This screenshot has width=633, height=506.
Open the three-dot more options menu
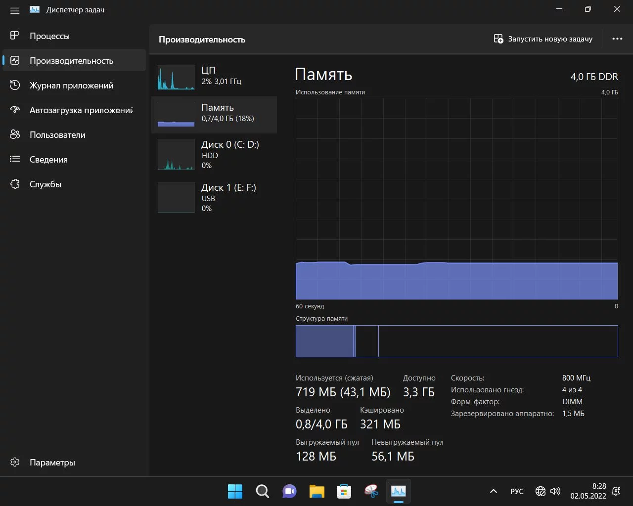click(x=617, y=39)
